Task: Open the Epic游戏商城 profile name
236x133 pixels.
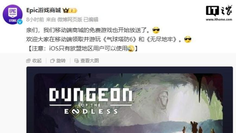Action: pyautogui.click(x=43, y=10)
